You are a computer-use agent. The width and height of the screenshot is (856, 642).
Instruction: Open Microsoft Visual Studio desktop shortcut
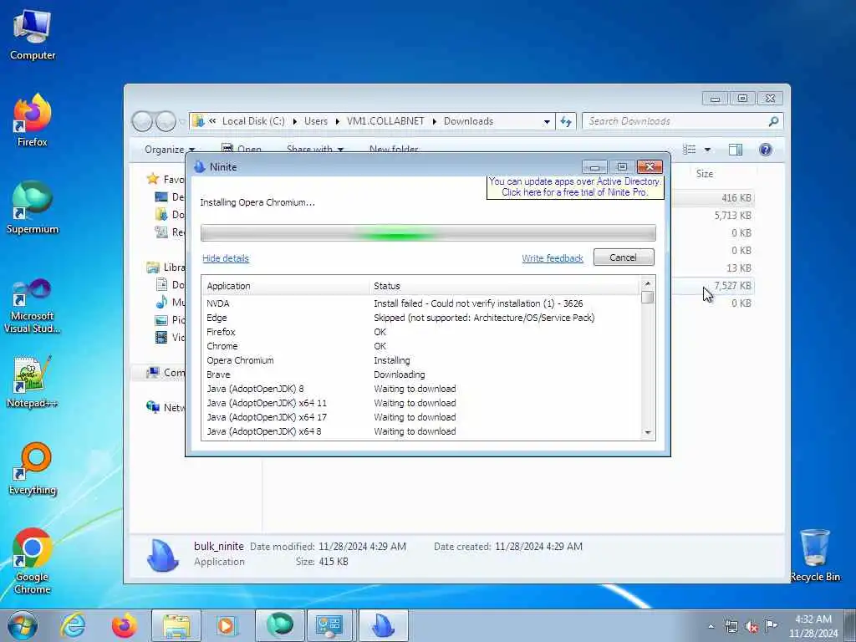pos(33,306)
